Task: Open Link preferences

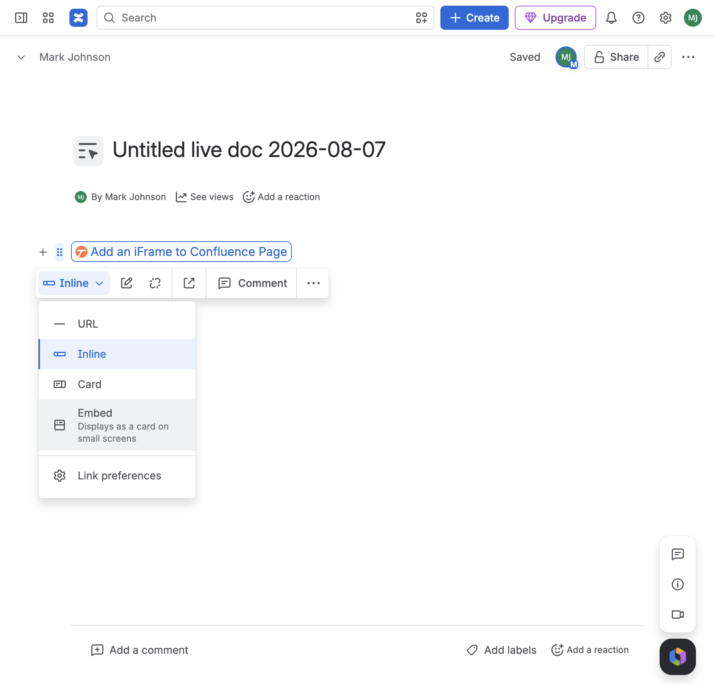Action: coord(117,476)
